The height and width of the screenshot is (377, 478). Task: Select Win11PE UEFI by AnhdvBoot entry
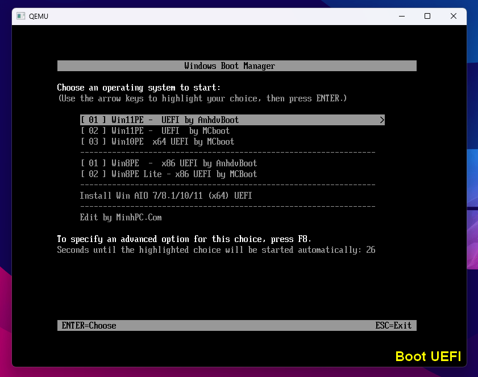pyautogui.click(x=232, y=120)
